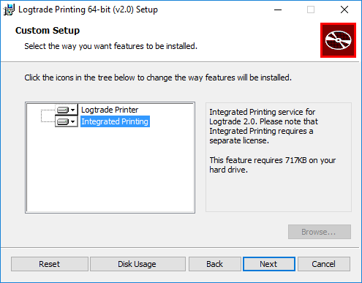
Task: Click the Integrated Printing drive icon
Action: (63, 121)
